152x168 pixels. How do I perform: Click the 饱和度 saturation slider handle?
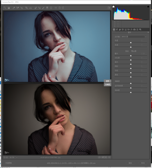point(131,92)
